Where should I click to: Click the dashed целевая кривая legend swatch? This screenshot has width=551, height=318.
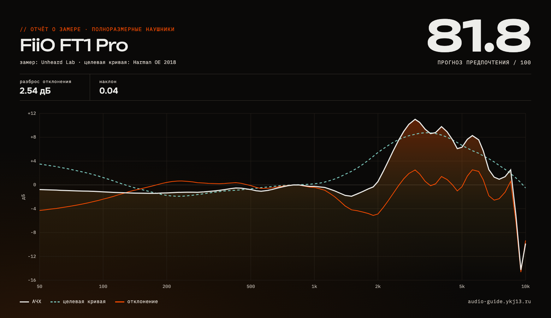[55, 302]
